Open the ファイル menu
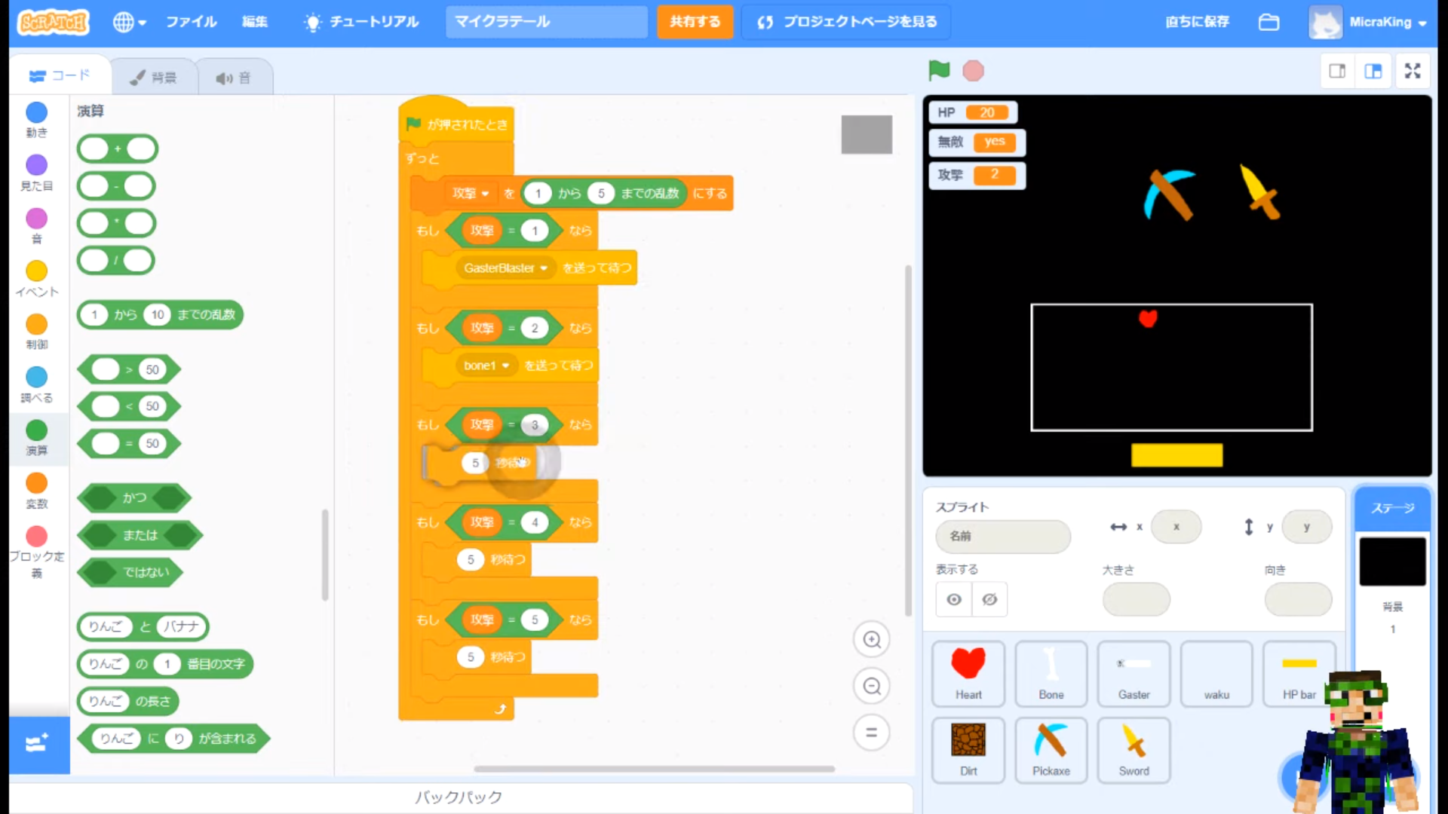1448x814 pixels. [x=191, y=22]
